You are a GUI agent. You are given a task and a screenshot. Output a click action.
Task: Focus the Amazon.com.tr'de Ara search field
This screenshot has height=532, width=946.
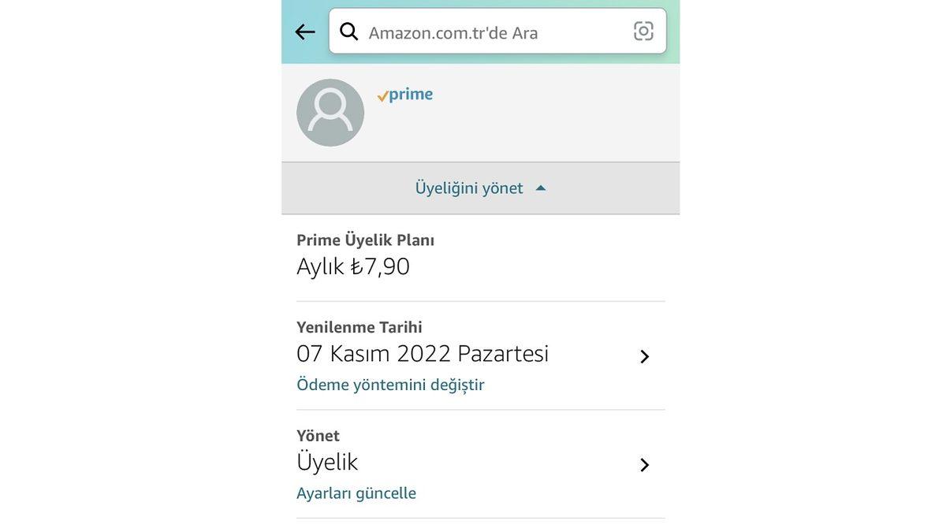[473, 32]
